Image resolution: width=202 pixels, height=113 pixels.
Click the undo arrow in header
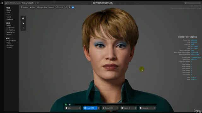click(51, 3)
